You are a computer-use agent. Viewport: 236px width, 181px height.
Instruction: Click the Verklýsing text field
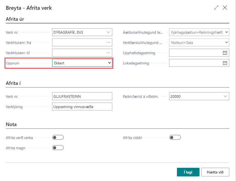click(82, 107)
